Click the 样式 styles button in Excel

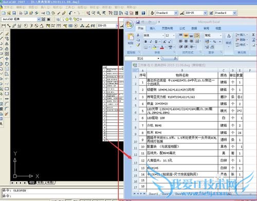pyautogui.click(x=229, y=40)
